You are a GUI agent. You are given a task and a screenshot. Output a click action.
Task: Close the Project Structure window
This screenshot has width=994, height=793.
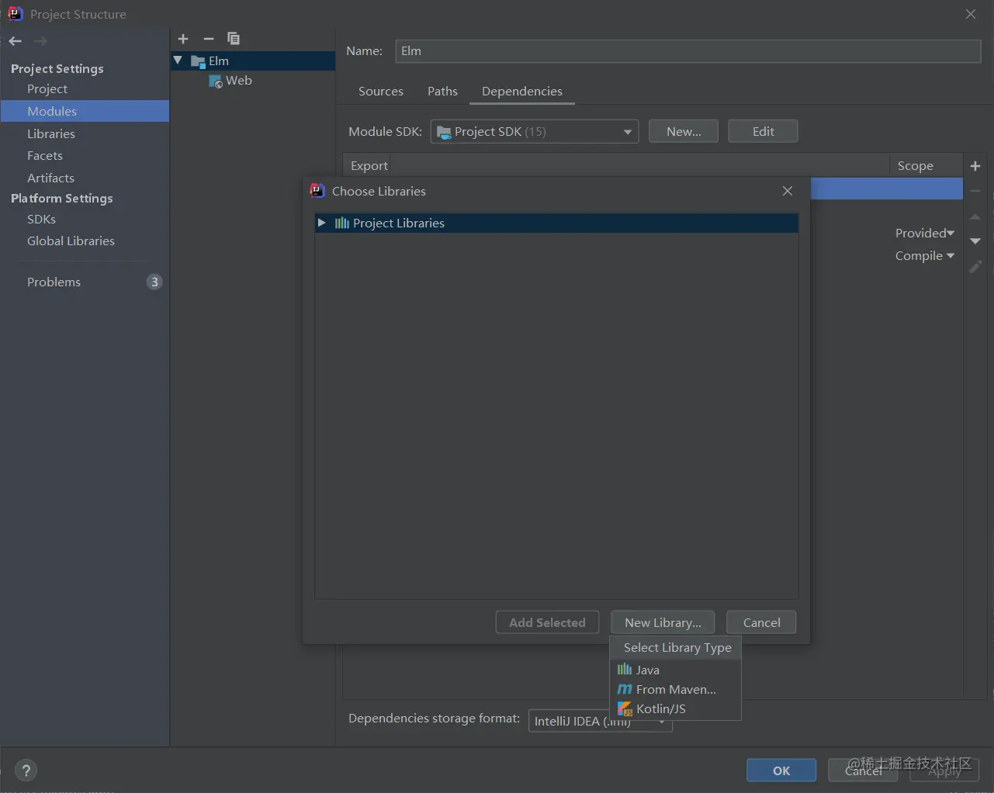(971, 14)
